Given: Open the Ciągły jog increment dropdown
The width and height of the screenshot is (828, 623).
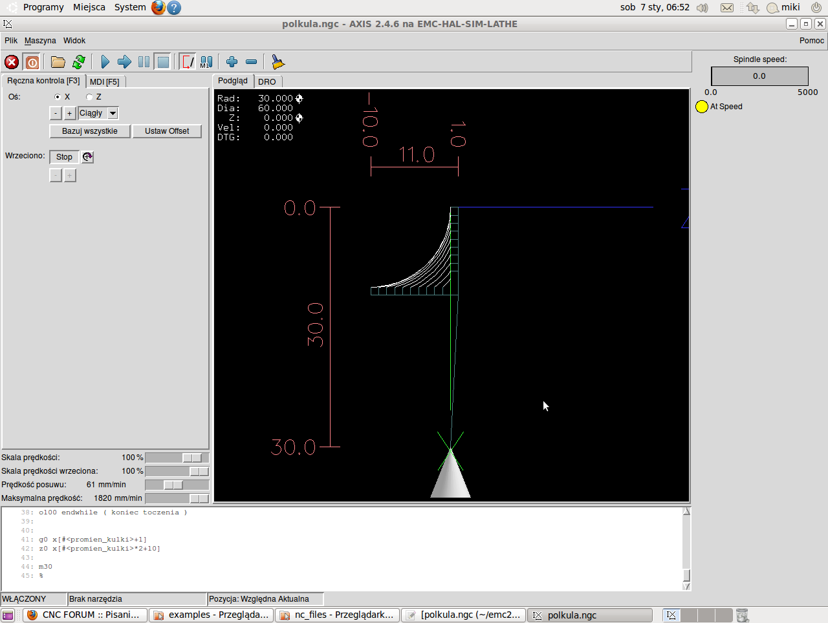Looking at the screenshot, I should pos(113,113).
